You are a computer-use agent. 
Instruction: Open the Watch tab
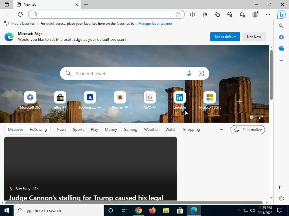171,129
